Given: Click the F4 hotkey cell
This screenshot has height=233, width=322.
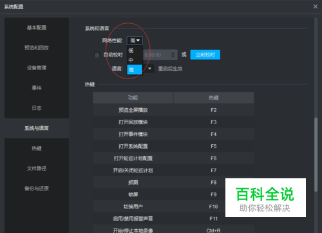Looking at the screenshot, I should [x=214, y=134].
